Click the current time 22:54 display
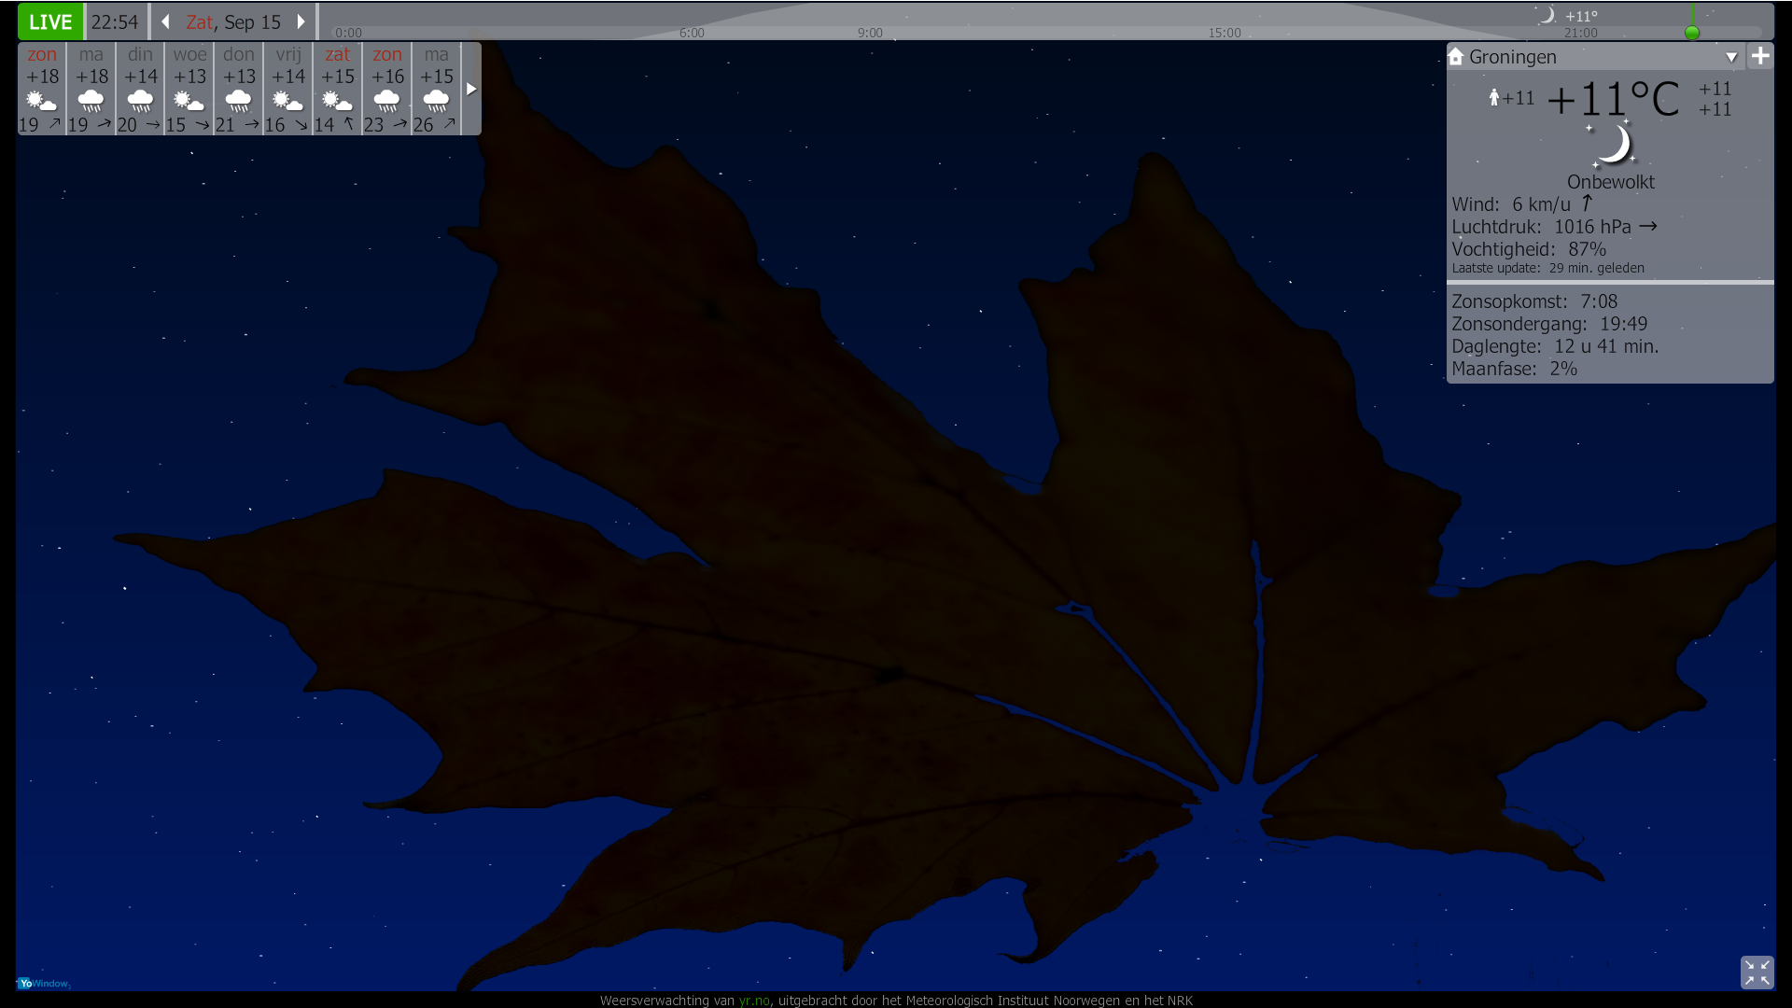Image resolution: width=1792 pixels, height=1008 pixels. pyautogui.click(x=115, y=21)
